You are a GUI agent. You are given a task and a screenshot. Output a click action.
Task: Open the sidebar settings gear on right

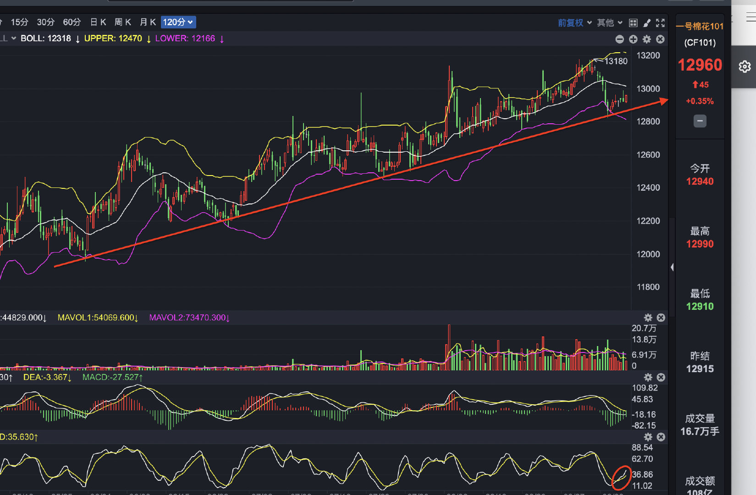(745, 67)
